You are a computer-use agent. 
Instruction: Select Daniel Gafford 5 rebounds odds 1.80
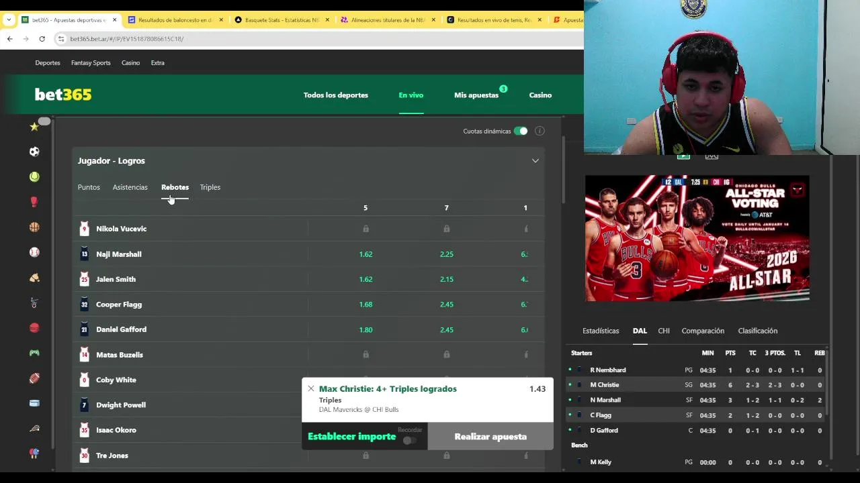tap(365, 329)
